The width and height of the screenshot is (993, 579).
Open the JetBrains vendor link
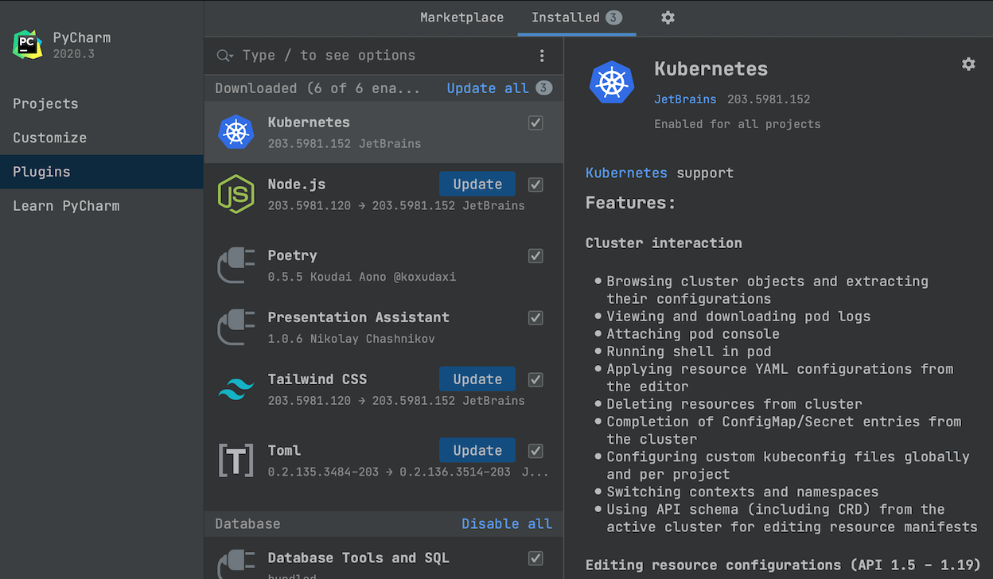pyautogui.click(x=685, y=99)
